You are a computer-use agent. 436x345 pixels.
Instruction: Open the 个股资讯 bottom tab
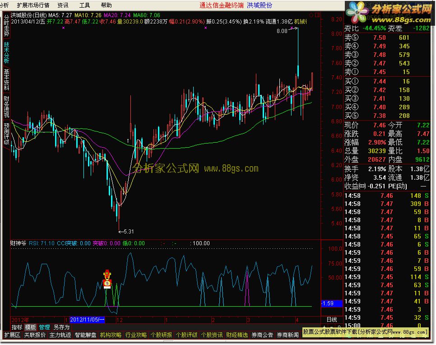212,335
